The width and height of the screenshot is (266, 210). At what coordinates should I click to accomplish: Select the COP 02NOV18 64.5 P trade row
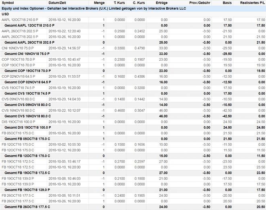133,76
